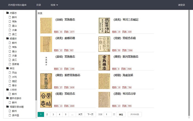
Task: Click file icon beside 張家港
Action: pos(10,64)
